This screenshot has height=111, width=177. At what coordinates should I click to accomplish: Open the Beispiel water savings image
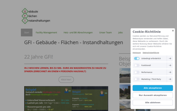pyautogui.click(x=66, y=99)
